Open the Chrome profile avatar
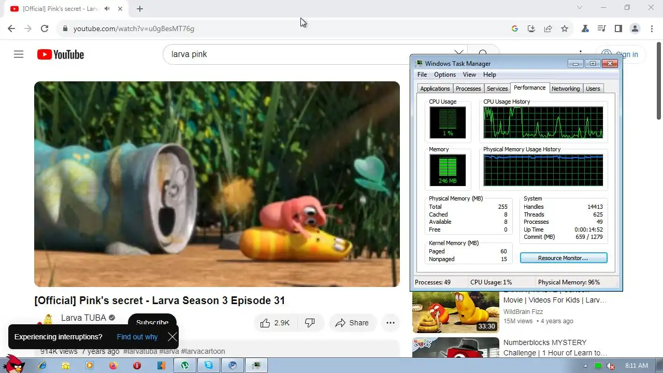The width and height of the screenshot is (663, 373). (x=635, y=28)
